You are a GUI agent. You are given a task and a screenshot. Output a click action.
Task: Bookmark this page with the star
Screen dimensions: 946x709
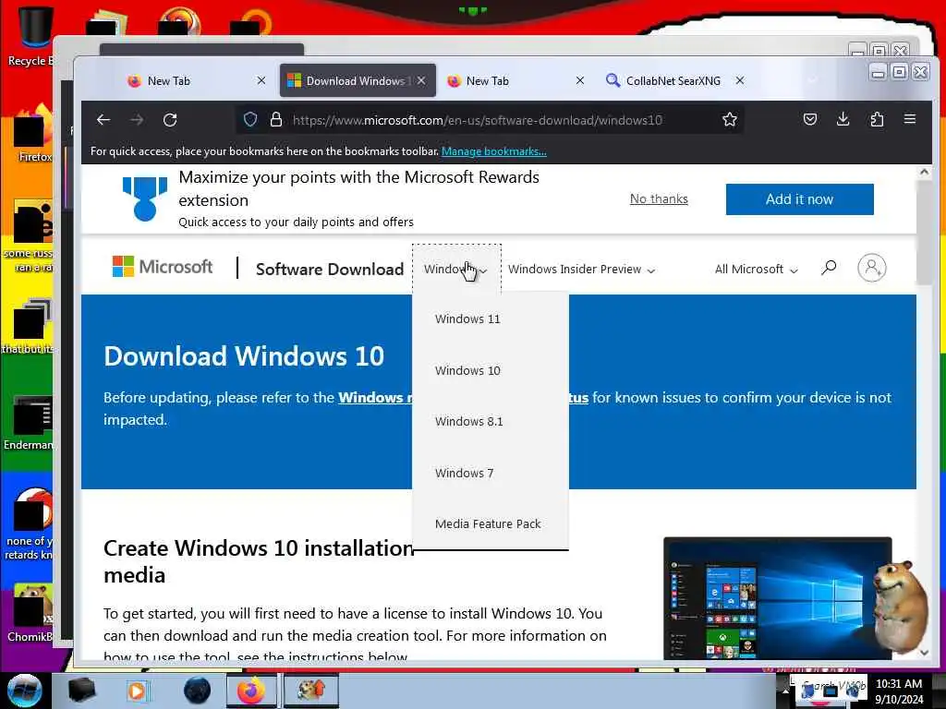[x=730, y=119]
